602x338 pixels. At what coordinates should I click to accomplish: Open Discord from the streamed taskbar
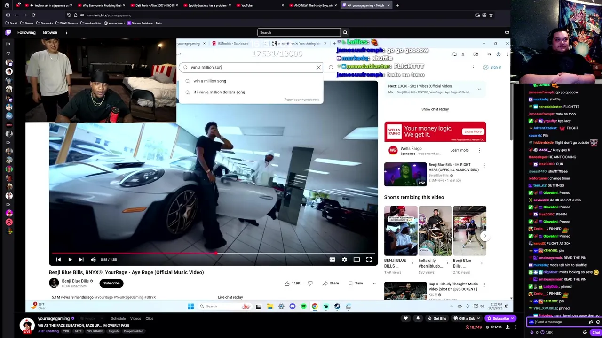pos(292,307)
